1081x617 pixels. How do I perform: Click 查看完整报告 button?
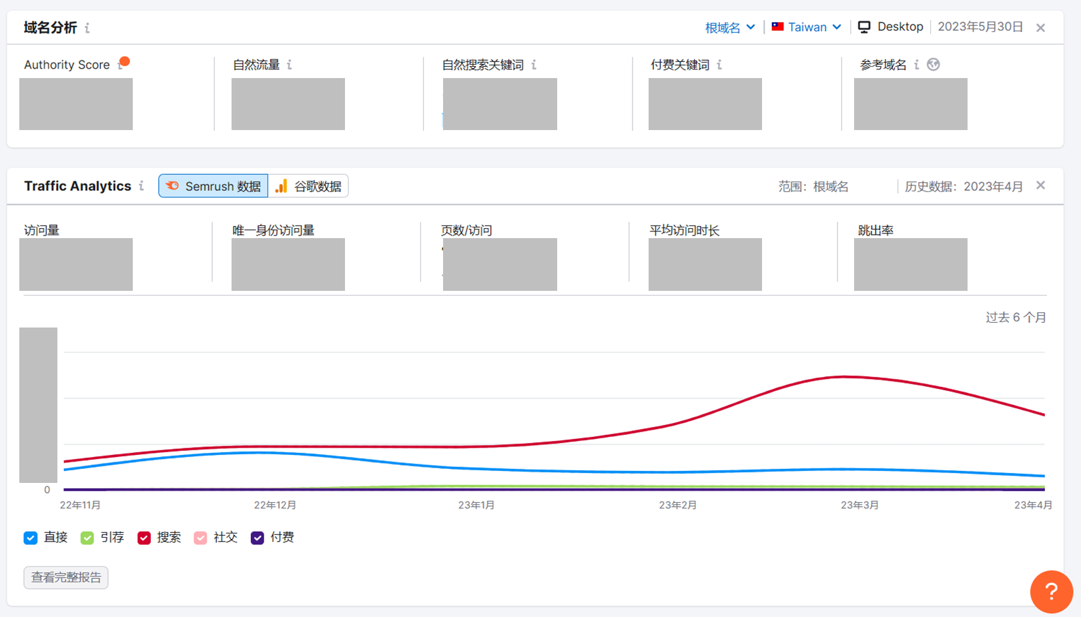[66, 578]
